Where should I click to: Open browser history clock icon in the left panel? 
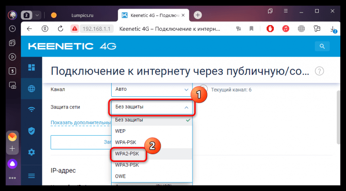tap(13, 29)
